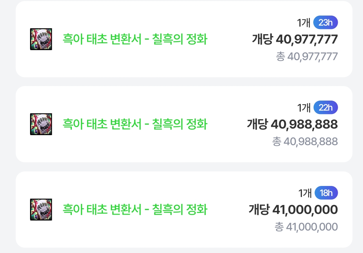
Task: Click the 1개 quantity label beside 22h
Action: pos(304,108)
